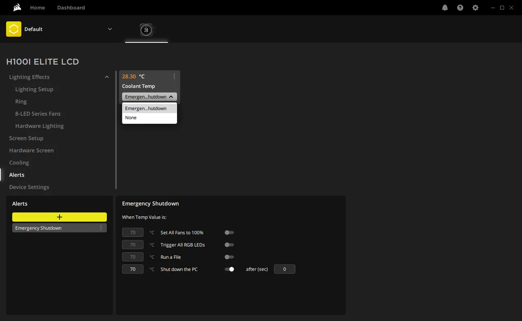Enable the Run a File switch

(229, 257)
